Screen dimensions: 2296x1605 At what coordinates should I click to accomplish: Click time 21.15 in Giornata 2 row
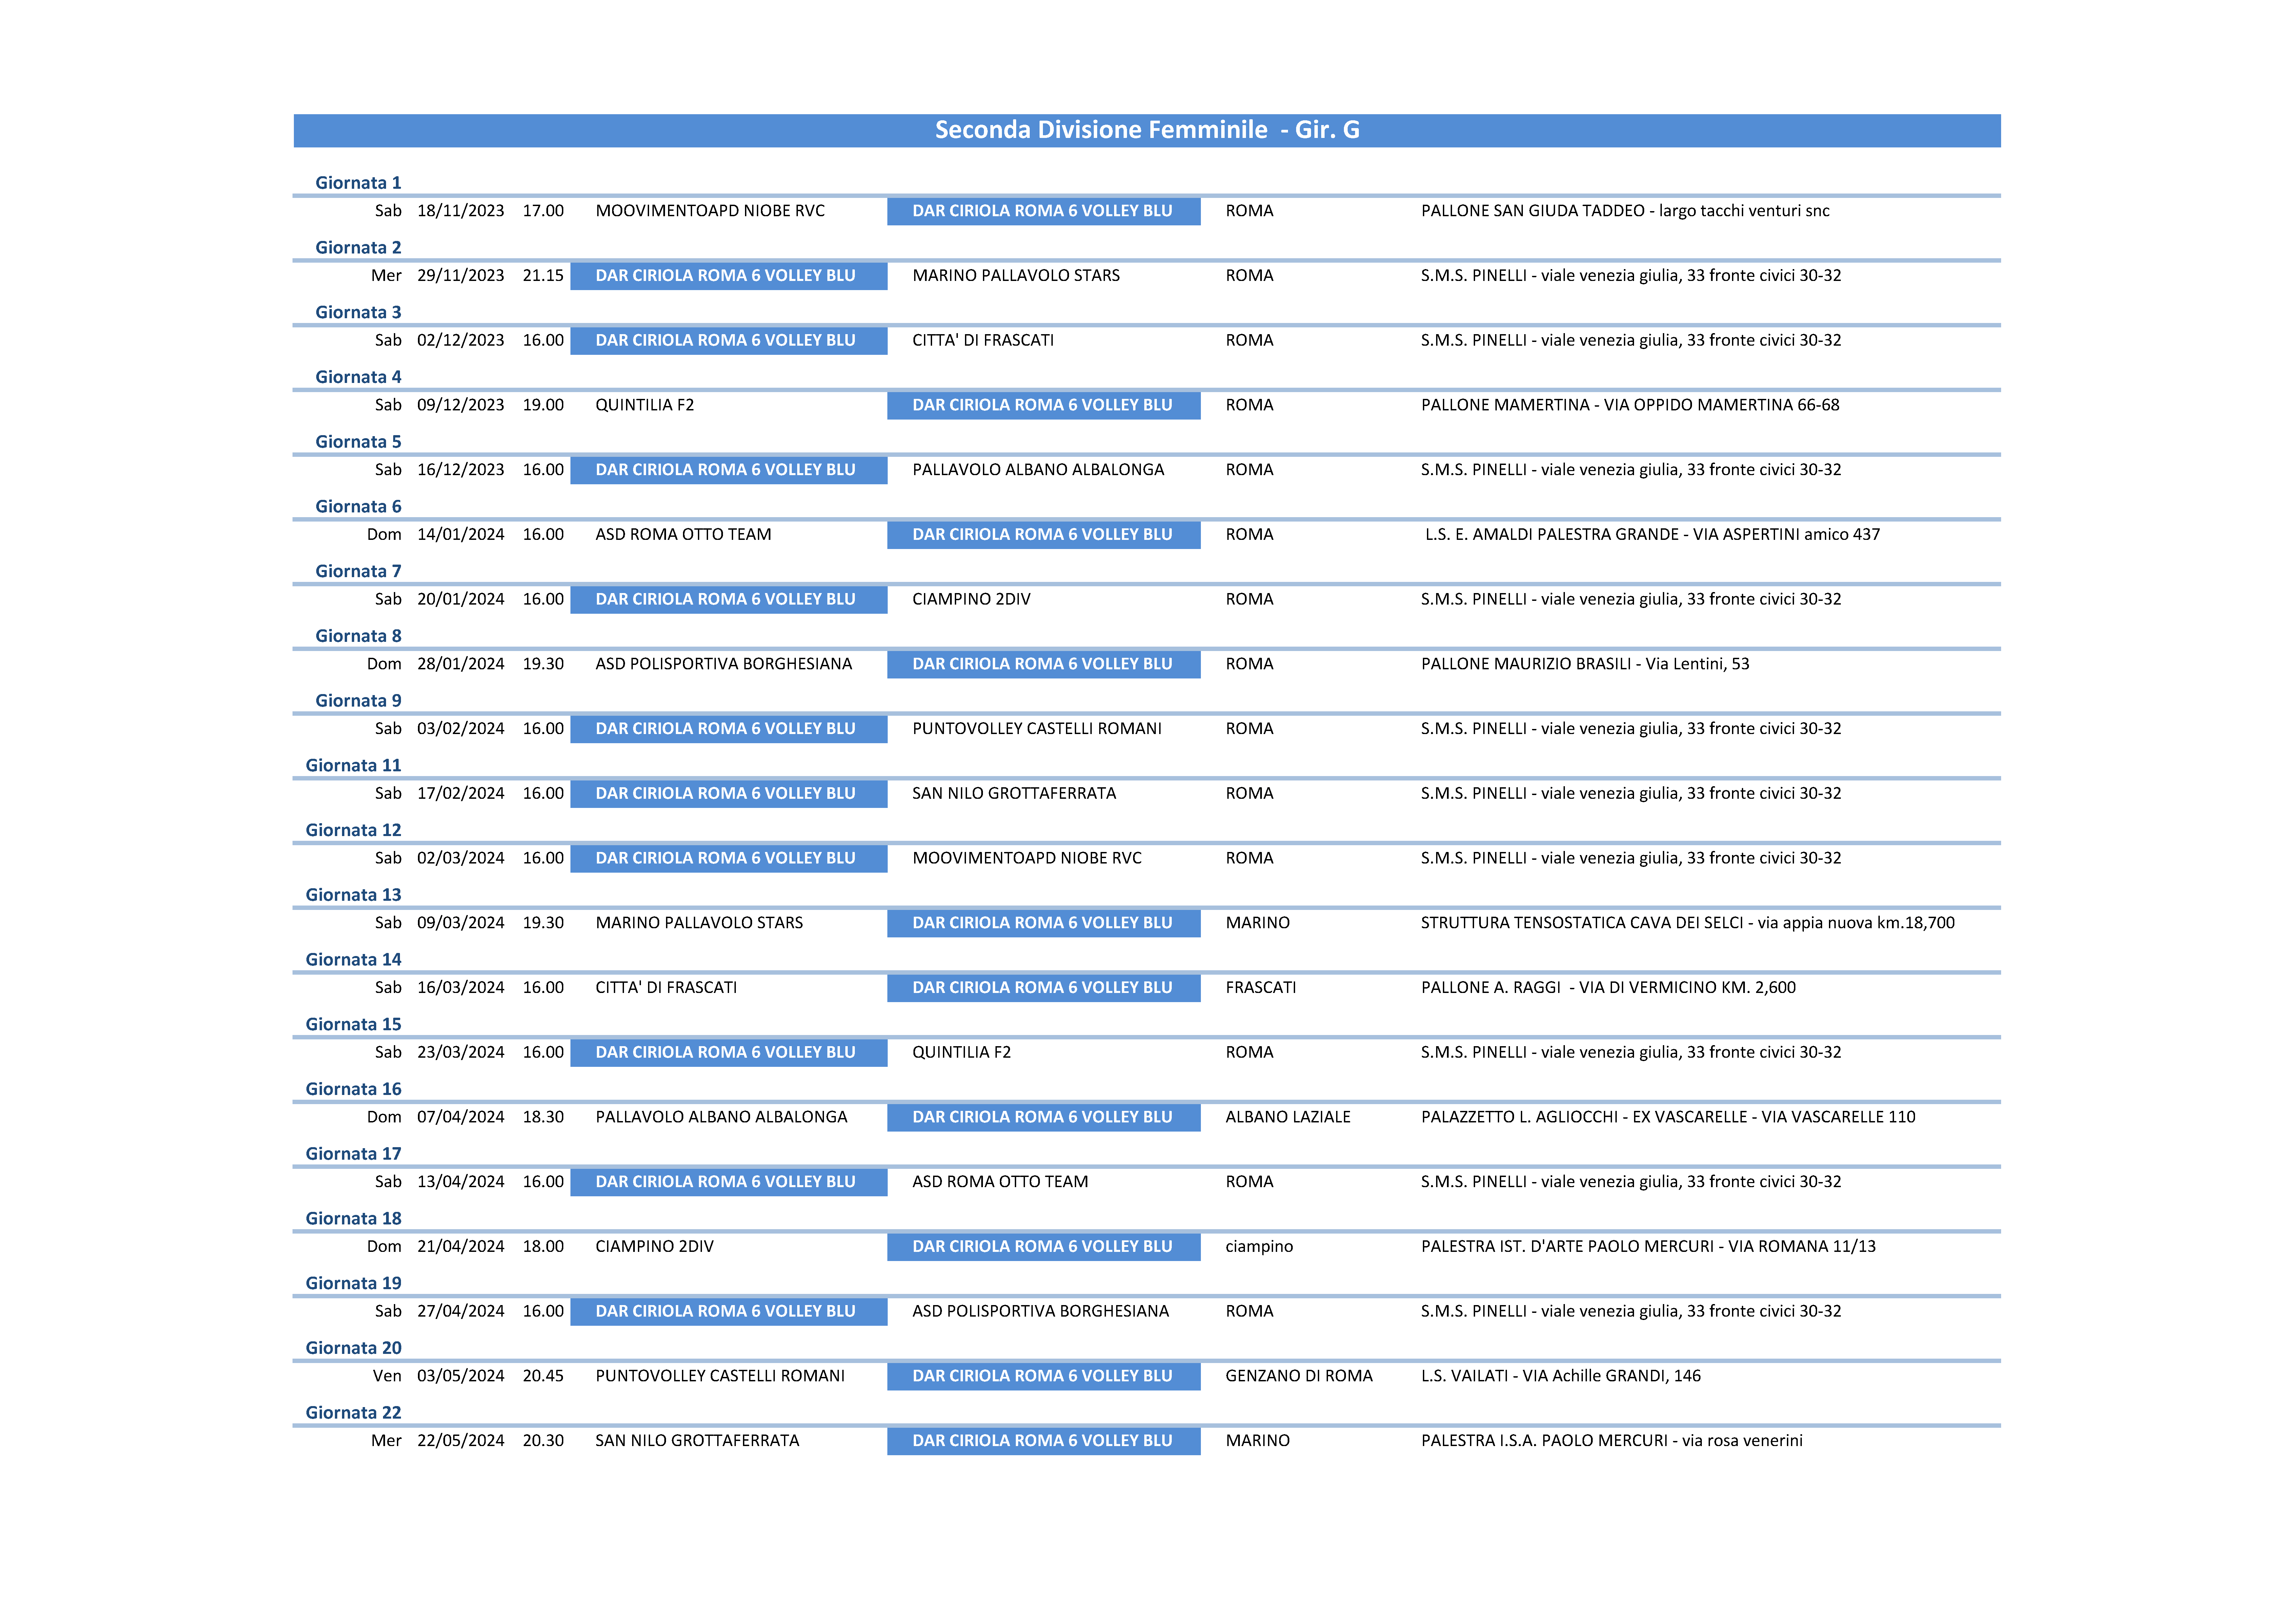click(x=543, y=276)
